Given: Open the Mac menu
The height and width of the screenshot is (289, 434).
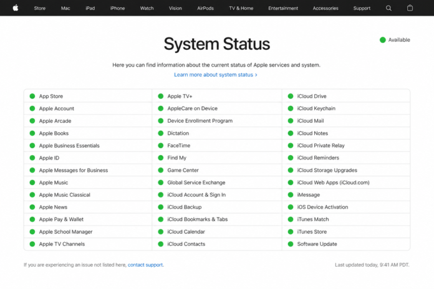Looking at the screenshot, I should click(65, 8).
